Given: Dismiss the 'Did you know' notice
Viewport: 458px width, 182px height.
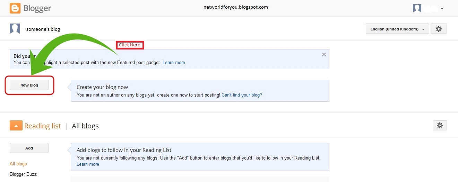Looking at the screenshot, I should (324, 54).
